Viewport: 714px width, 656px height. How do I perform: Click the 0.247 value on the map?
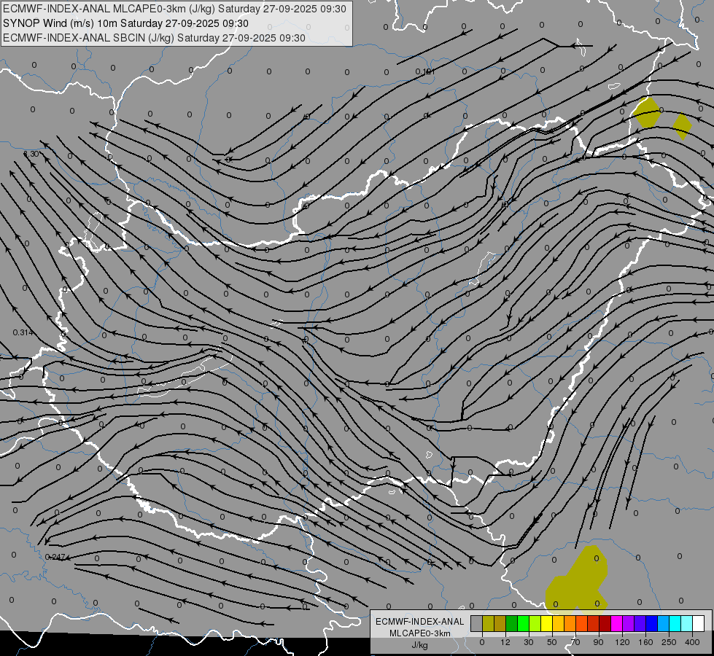(55, 557)
